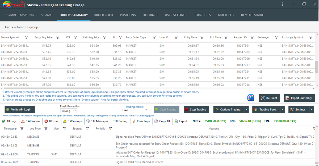
Task: Export the orders summary
Action: (299, 98)
